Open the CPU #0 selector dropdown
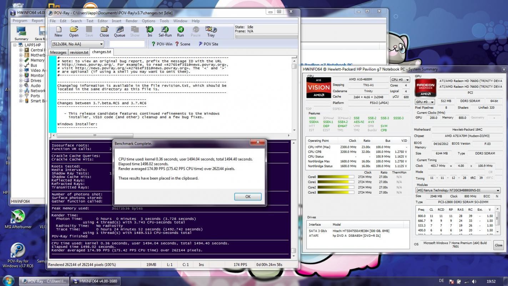This screenshot has width=508, height=286. [x=400, y=80]
